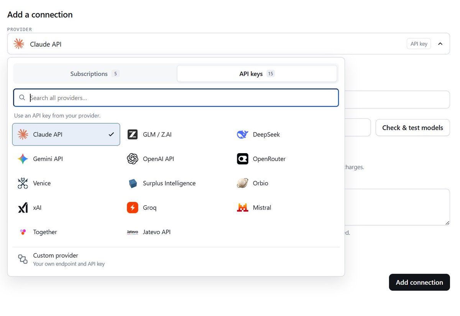Screen dimensions: 460x316
Task: Click the input field left of Check & test models
Action: (358, 128)
